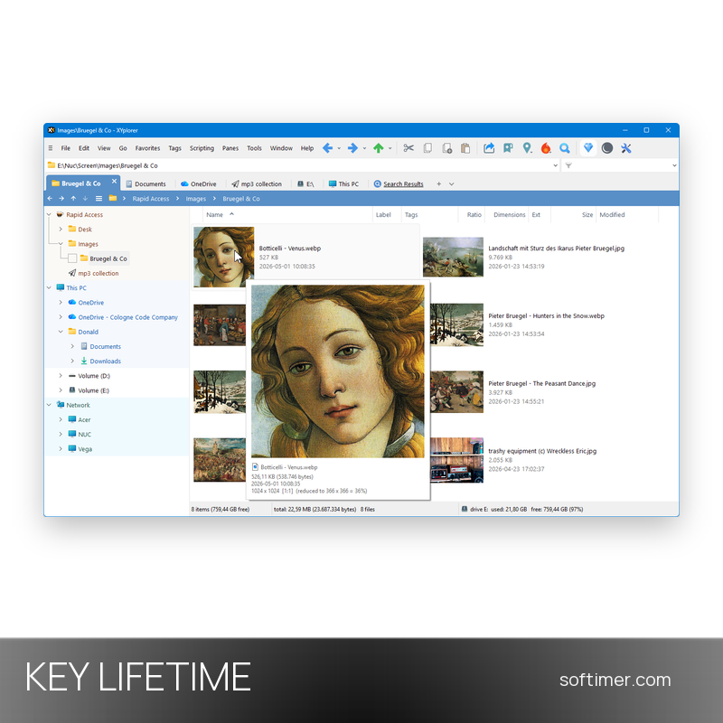Image resolution: width=723 pixels, height=723 pixels.
Task: Expand the Desk folder node
Action: [x=61, y=229]
